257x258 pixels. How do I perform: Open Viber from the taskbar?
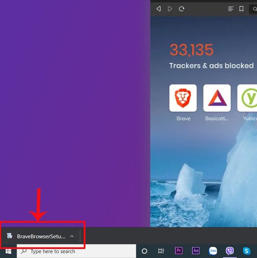point(230,251)
